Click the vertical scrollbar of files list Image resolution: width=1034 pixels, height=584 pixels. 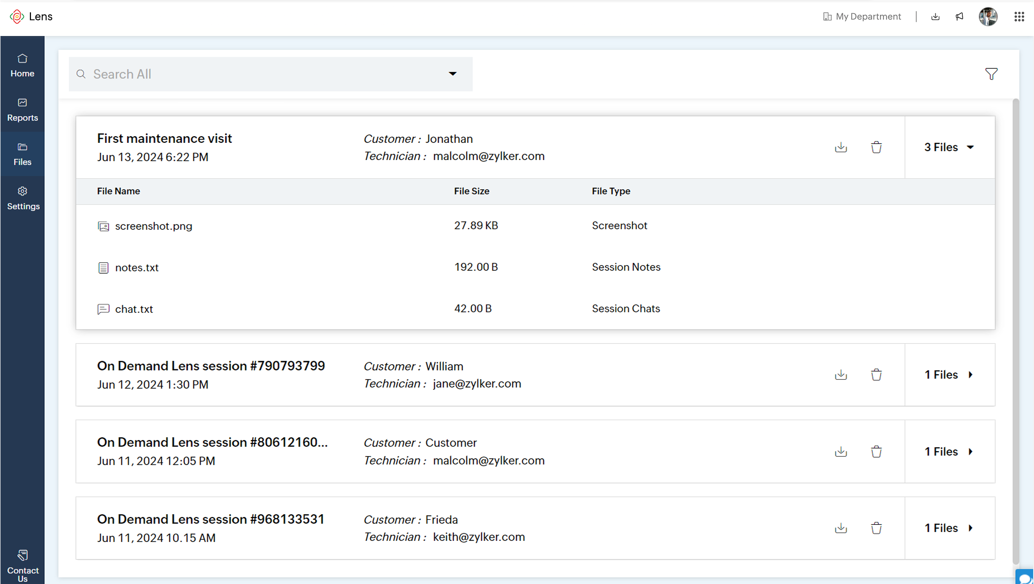[1016, 331]
